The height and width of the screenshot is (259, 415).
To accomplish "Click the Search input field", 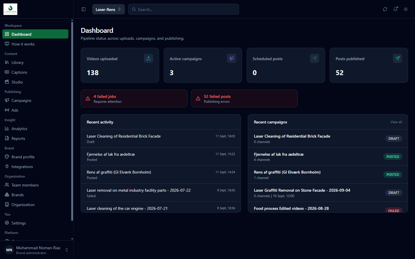I will click(x=184, y=9).
